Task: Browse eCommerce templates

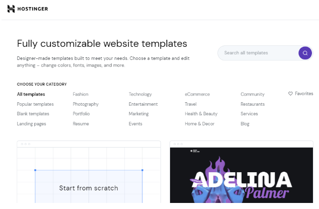Action: 197,94
